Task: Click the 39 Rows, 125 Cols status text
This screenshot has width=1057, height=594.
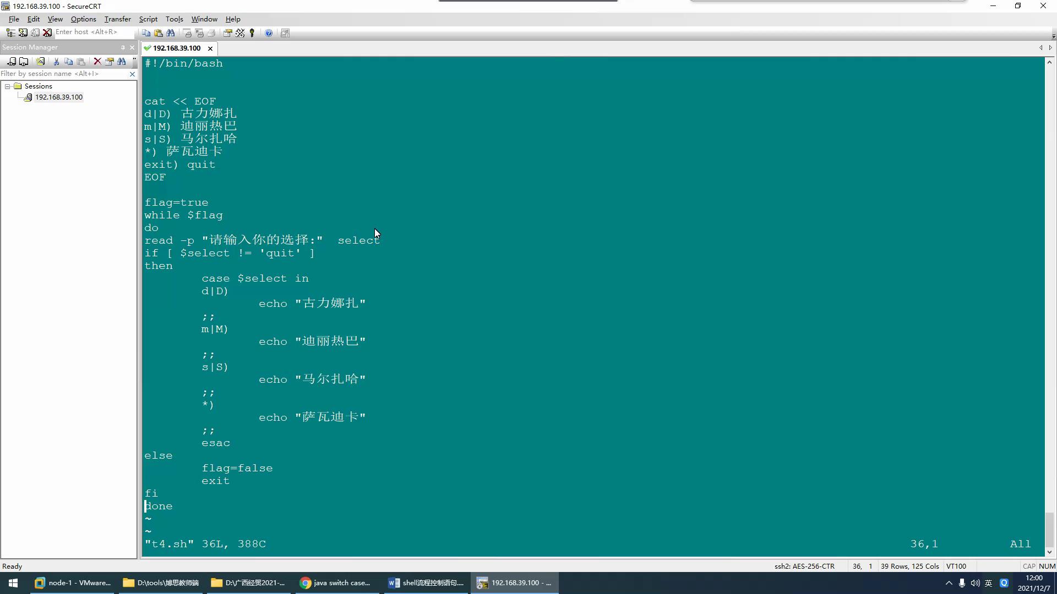Action: [909, 566]
